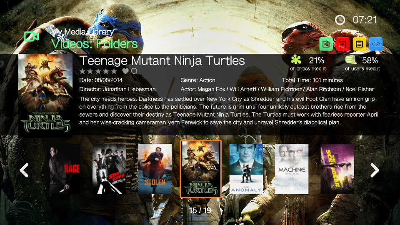400x225 pixels.
Task: Click the red remote shortcut button
Action: tap(342, 44)
